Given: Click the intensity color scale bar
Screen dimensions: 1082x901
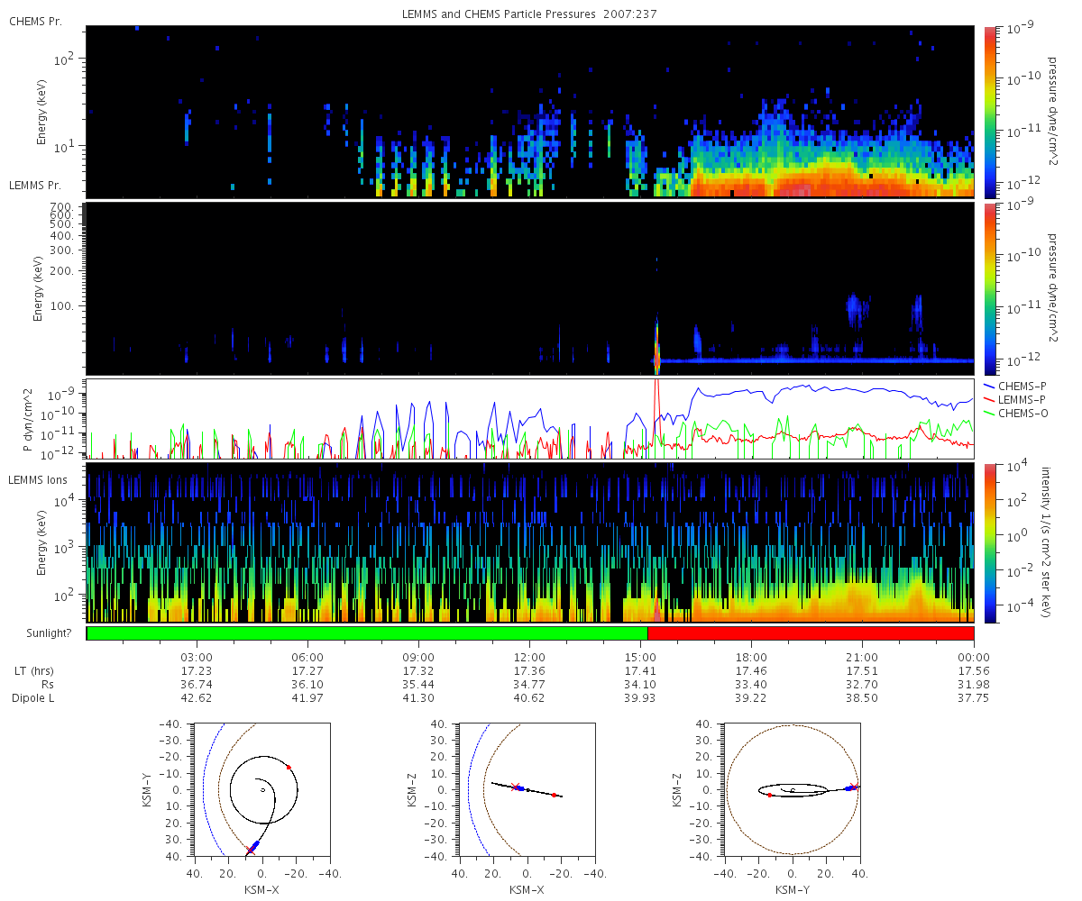Looking at the screenshot, I should pyautogui.click(x=990, y=542).
